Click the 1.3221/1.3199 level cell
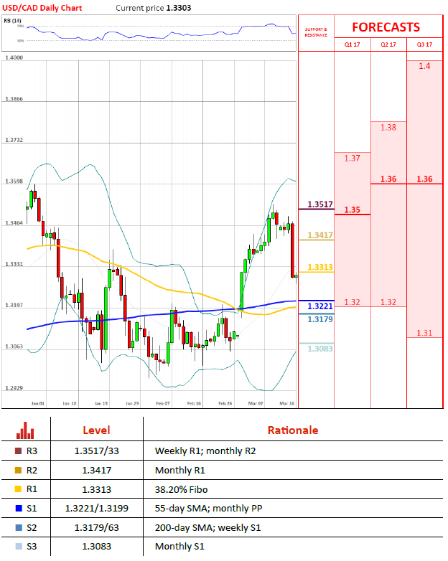This screenshot has height=561, width=448. (x=96, y=508)
